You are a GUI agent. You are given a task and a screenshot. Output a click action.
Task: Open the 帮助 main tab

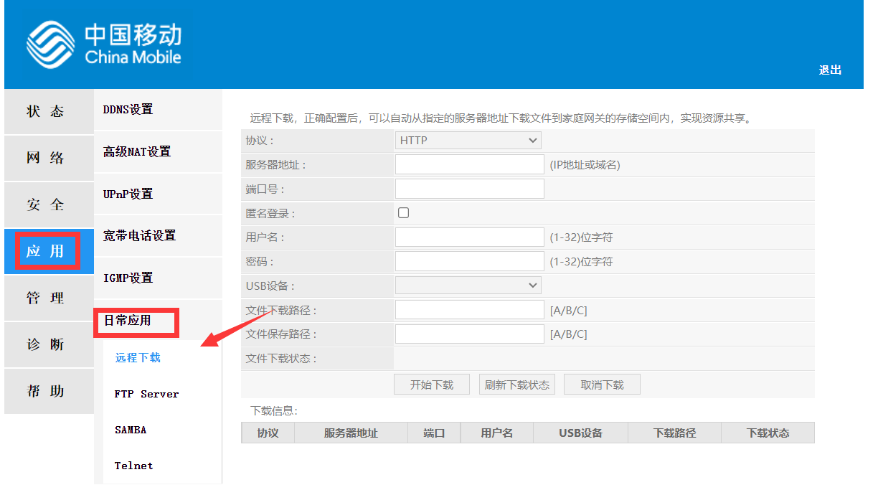coord(49,391)
